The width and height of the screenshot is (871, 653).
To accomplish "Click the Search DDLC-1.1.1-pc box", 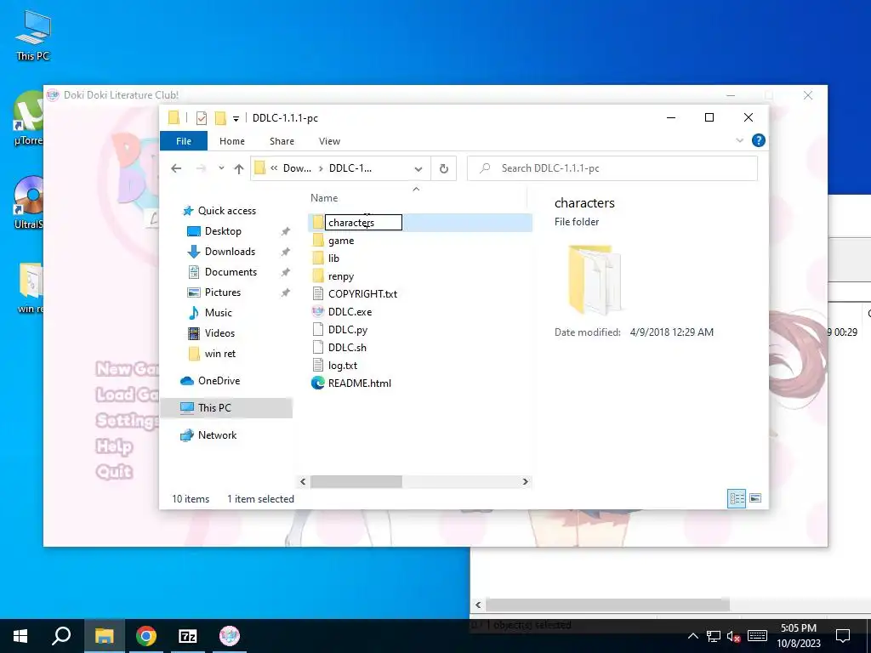I will pyautogui.click(x=612, y=168).
